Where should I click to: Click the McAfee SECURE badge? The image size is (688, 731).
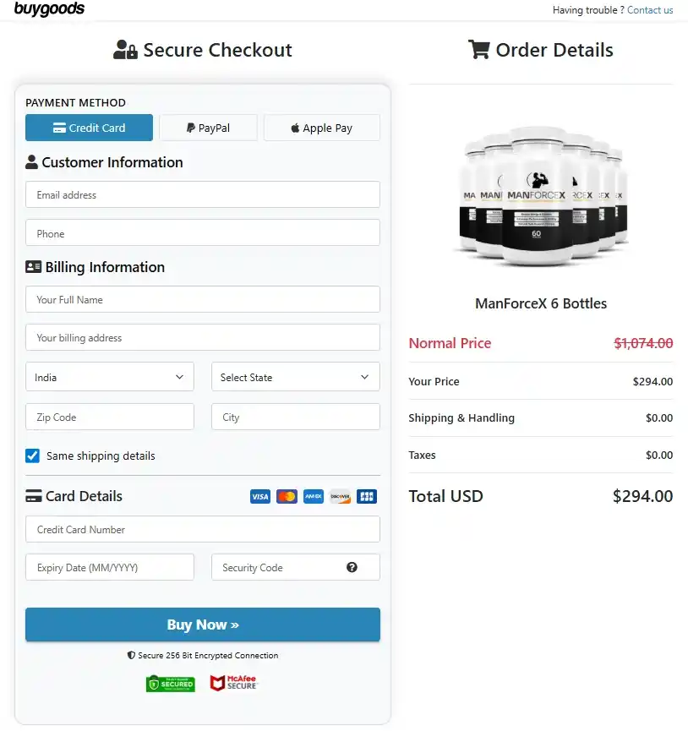click(233, 682)
